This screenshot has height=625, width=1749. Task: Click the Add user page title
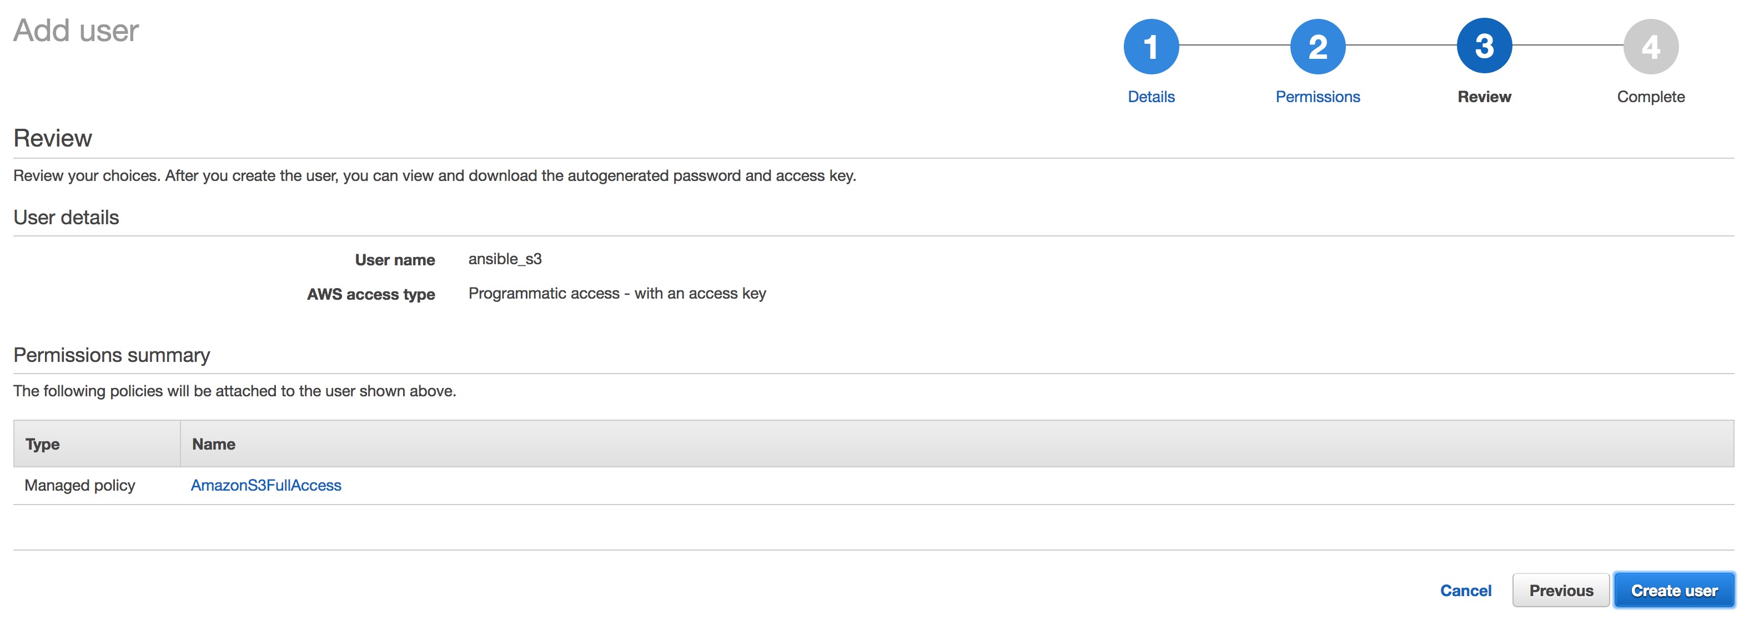(76, 31)
